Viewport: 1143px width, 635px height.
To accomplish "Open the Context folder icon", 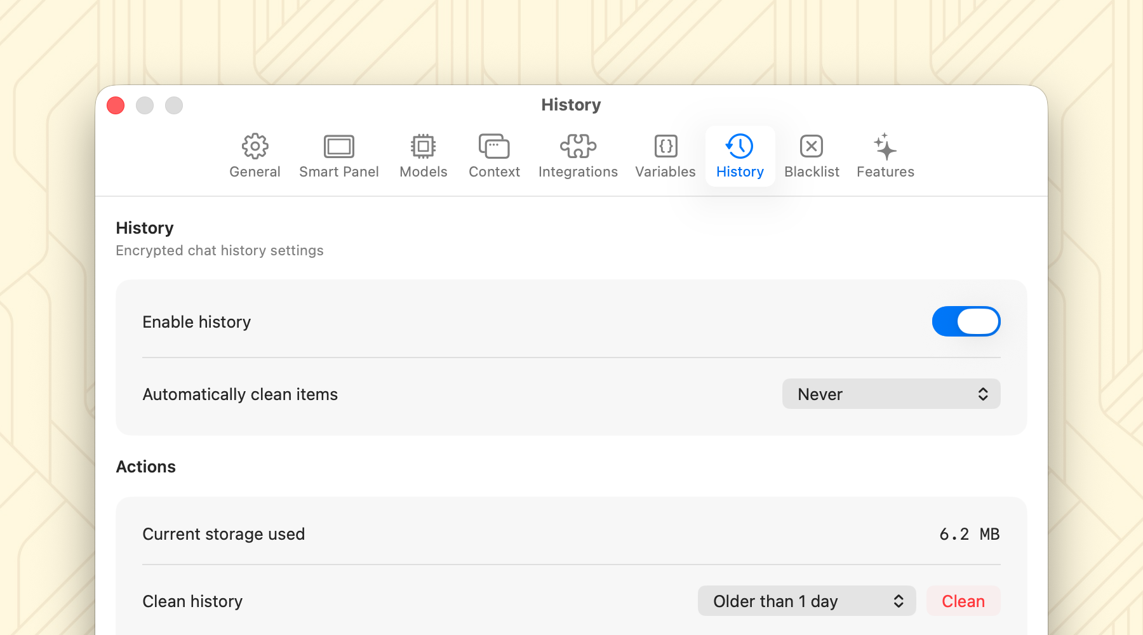I will tap(494, 145).
